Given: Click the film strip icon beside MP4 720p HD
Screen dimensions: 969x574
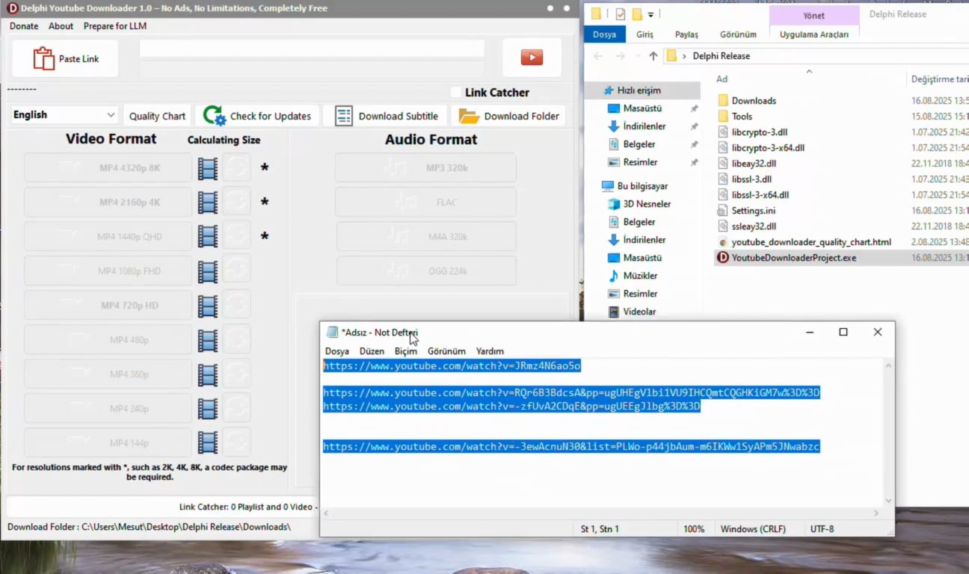Looking at the screenshot, I should [x=208, y=306].
